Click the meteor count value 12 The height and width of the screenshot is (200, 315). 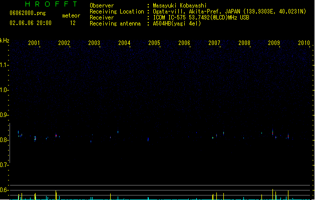[x=73, y=23]
